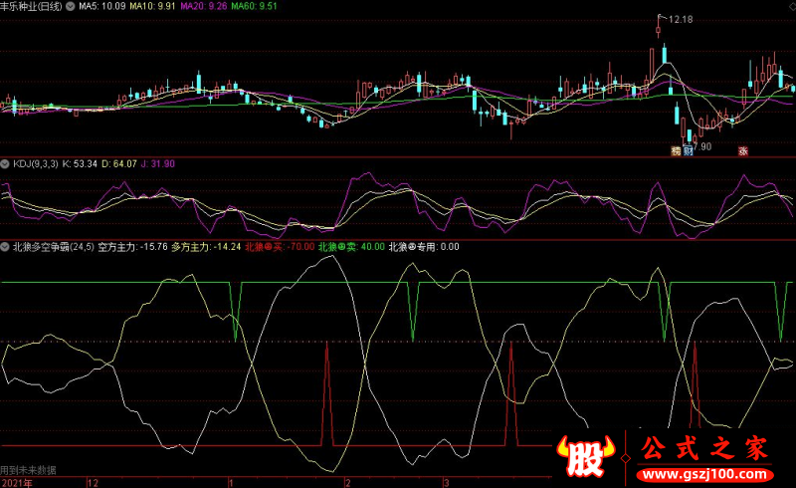The image size is (796, 488).
Task: Click the 空方主力: -15.76 value label
Action: point(132,245)
